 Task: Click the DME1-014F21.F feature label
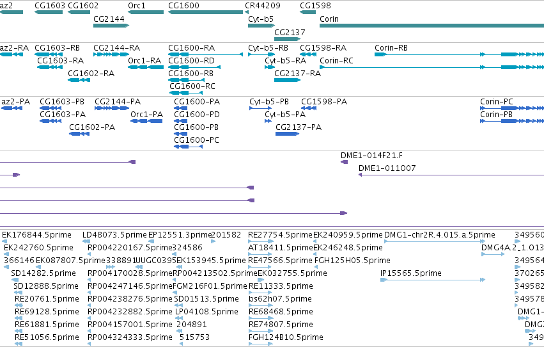click(x=371, y=156)
